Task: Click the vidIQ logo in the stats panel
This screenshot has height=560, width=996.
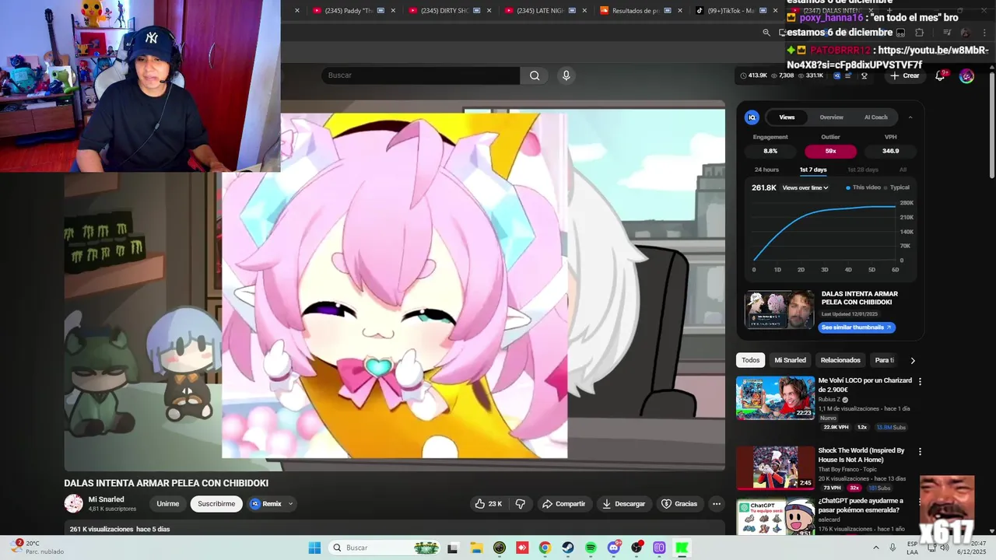Action: pyautogui.click(x=752, y=117)
